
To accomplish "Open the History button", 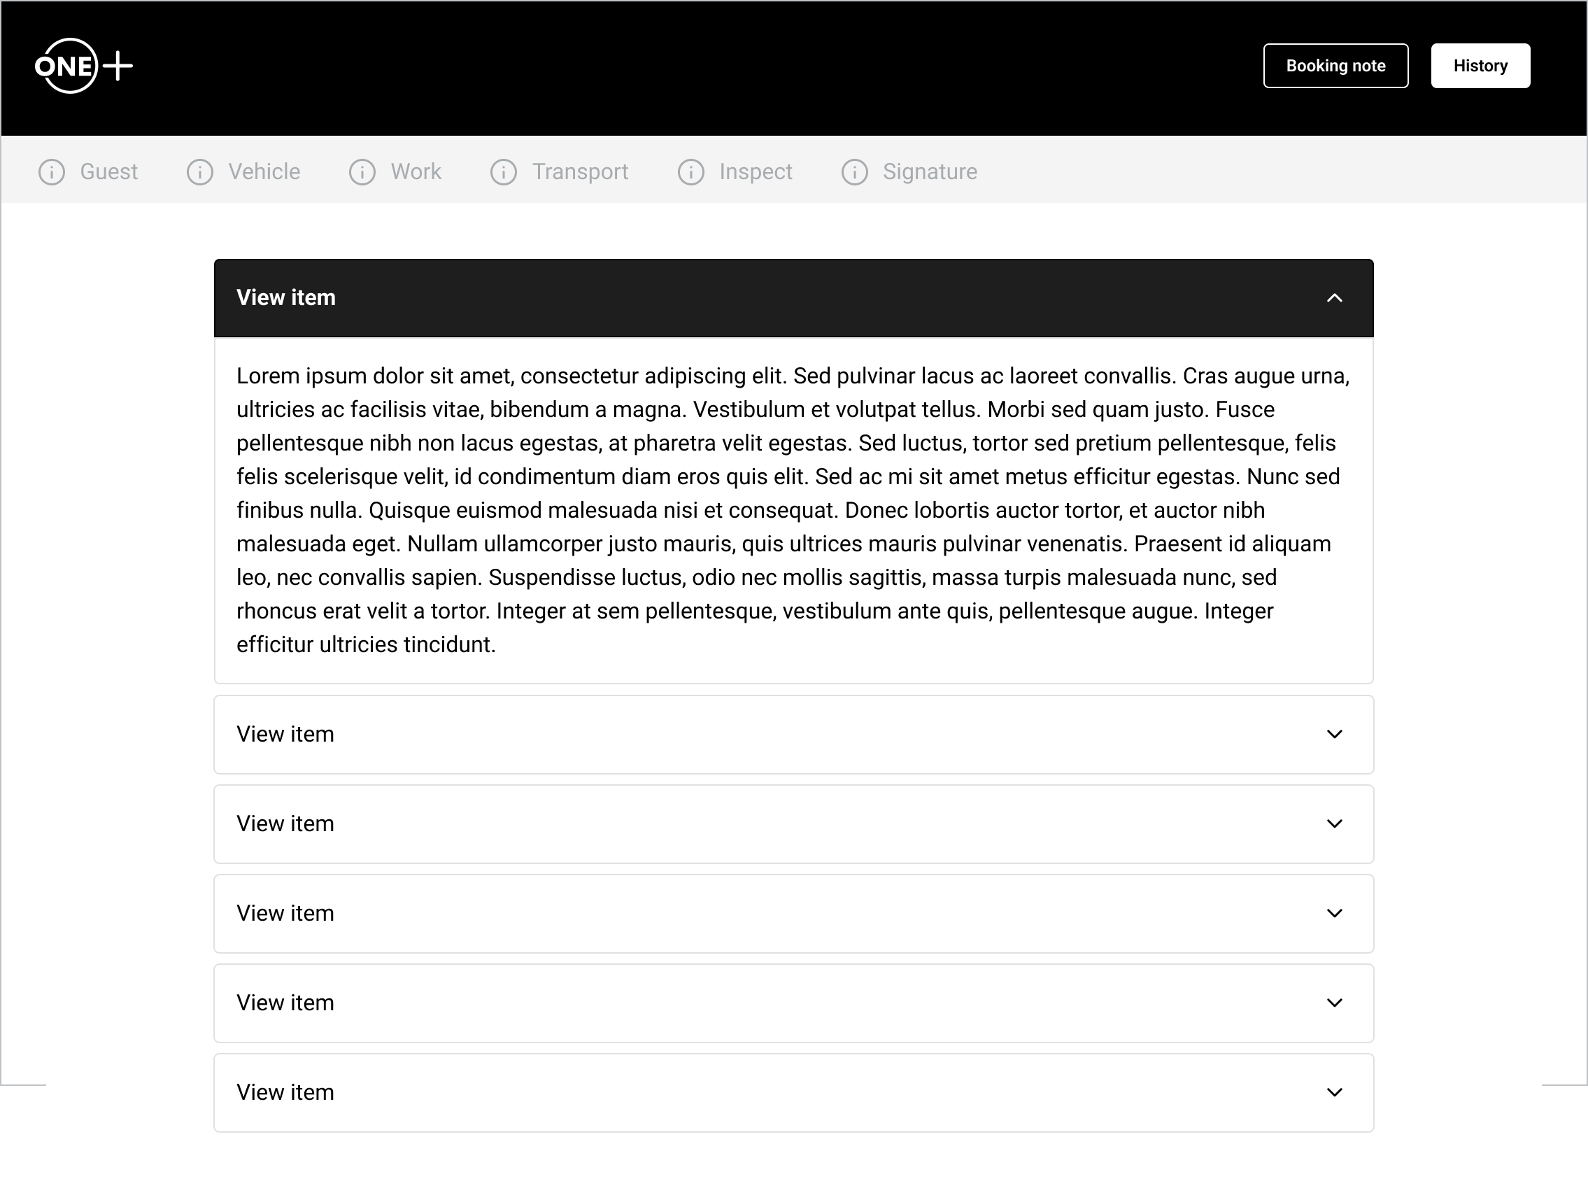I will click(1480, 66).
